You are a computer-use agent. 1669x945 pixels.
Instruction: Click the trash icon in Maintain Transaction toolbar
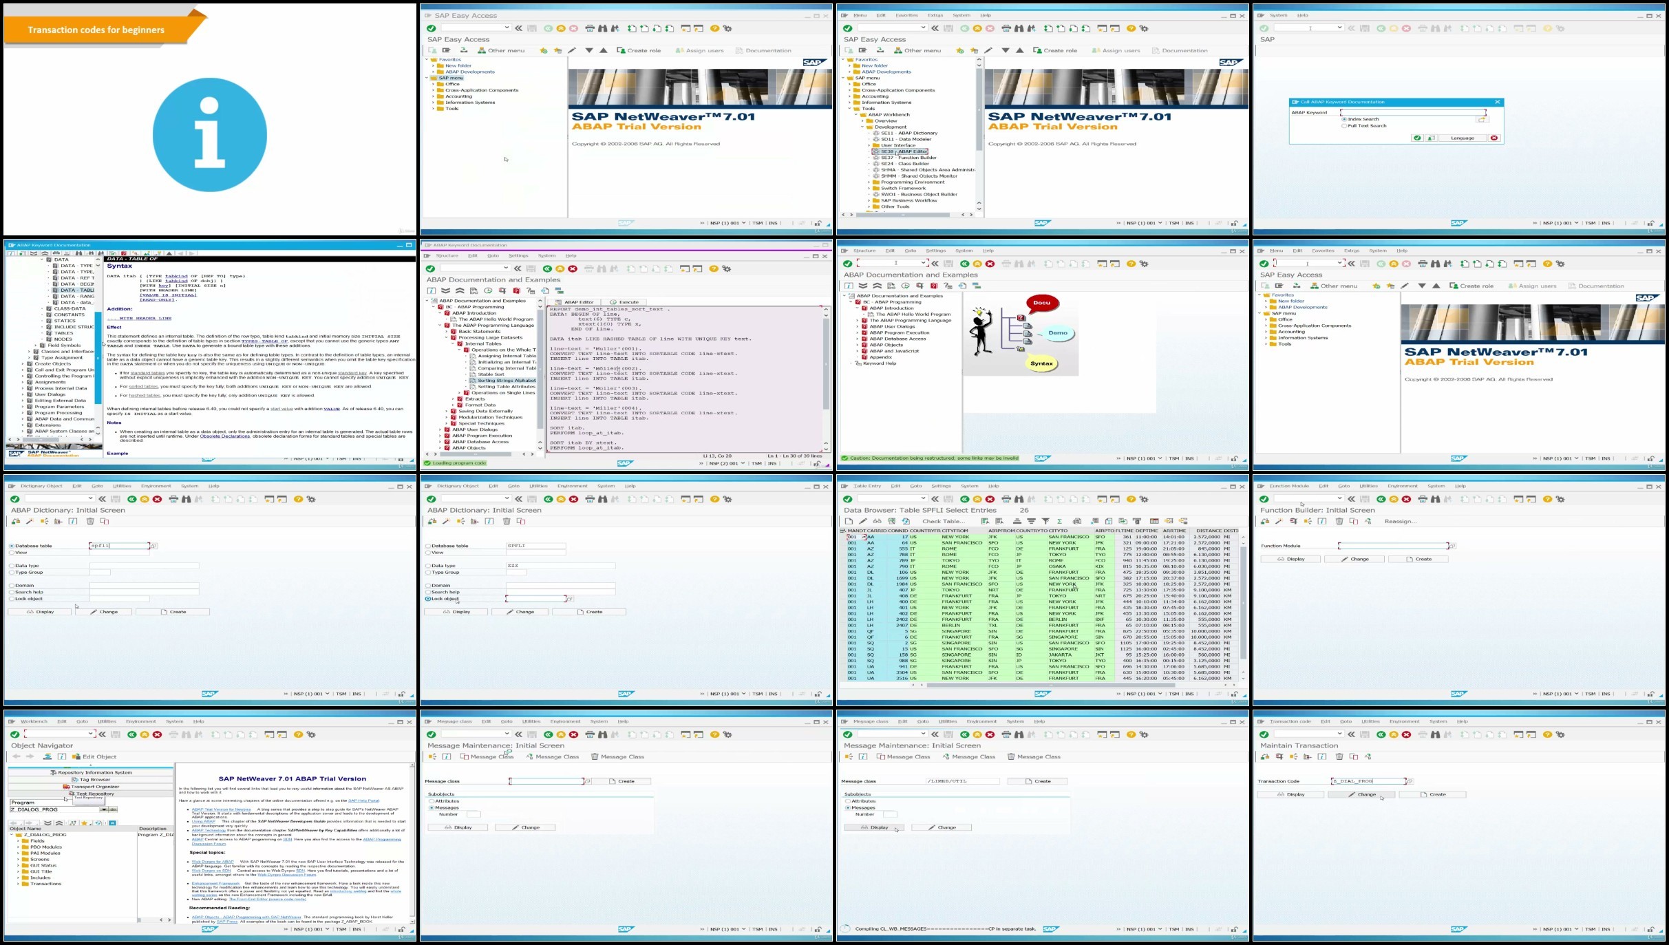click(1339, 756)
